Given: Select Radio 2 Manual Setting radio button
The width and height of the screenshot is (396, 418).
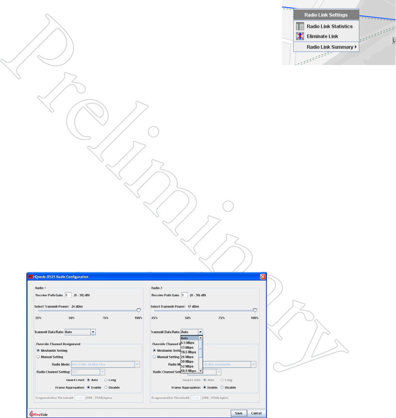Looking at the screenshot, I should click(x=154, y=357).
